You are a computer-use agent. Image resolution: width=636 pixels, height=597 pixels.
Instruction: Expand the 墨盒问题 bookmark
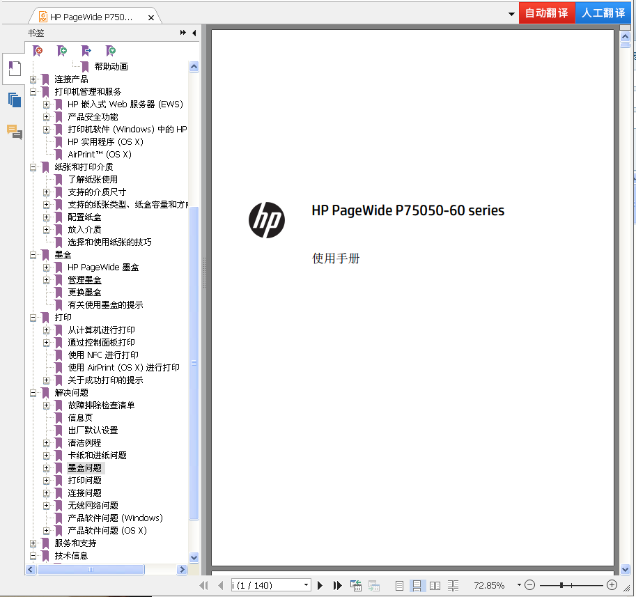tap(46, 468)
